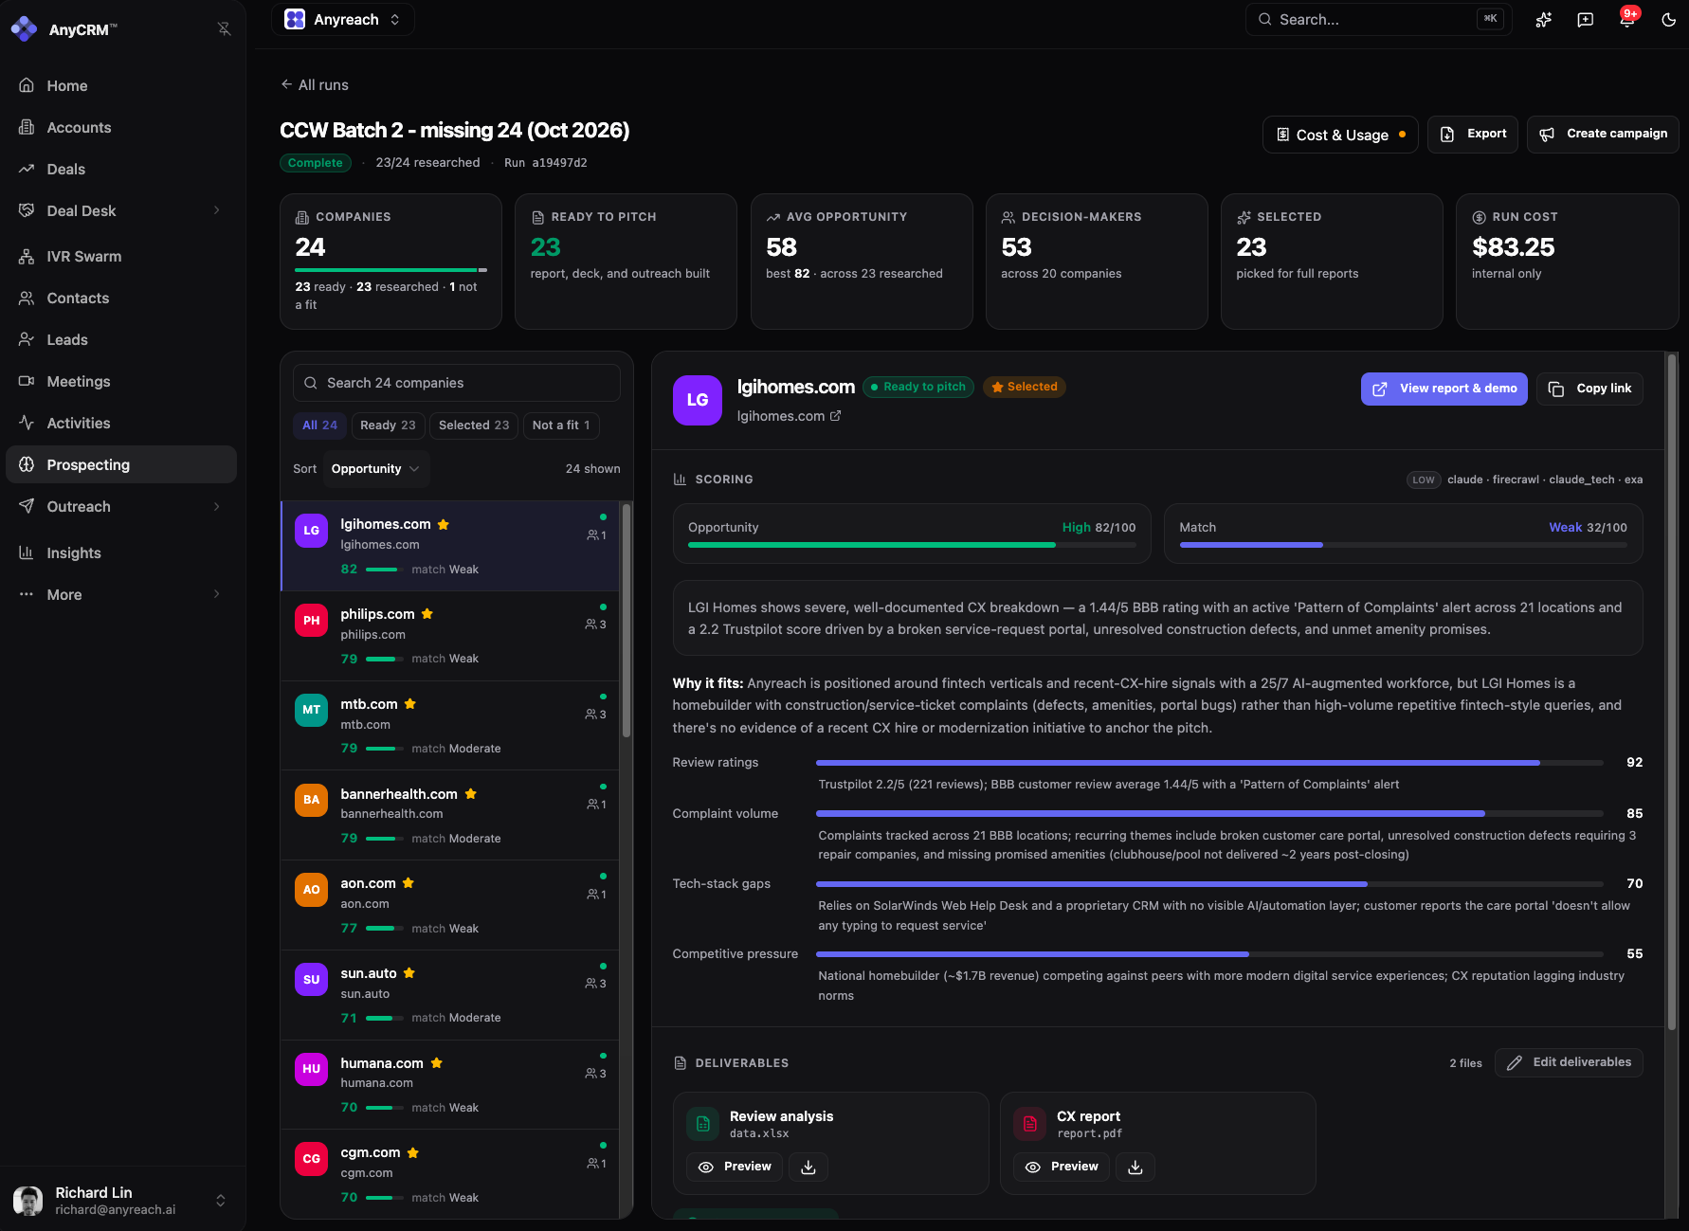1689x1231 pixels.
Task: Preview the CX report deliverable
Action: point(1062,1168)
